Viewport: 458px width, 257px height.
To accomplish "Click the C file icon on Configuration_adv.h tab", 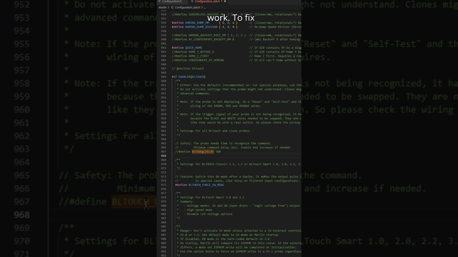I will click(193, 1).
